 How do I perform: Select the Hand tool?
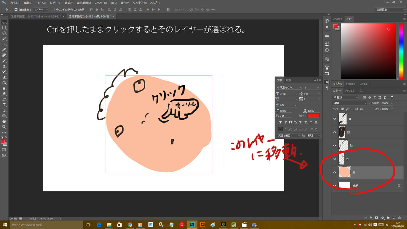[x=4, y=121]
